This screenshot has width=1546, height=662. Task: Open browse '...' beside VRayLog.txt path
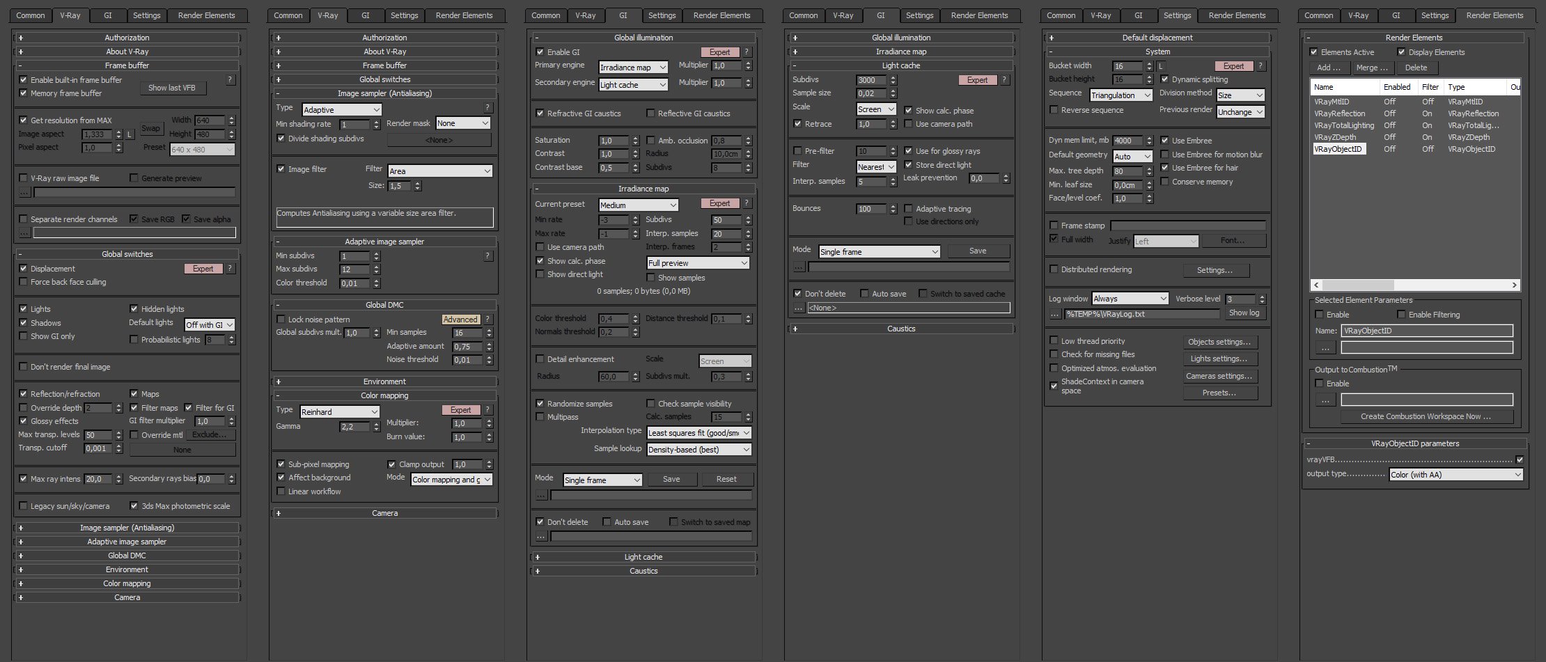pos(1055,314)
